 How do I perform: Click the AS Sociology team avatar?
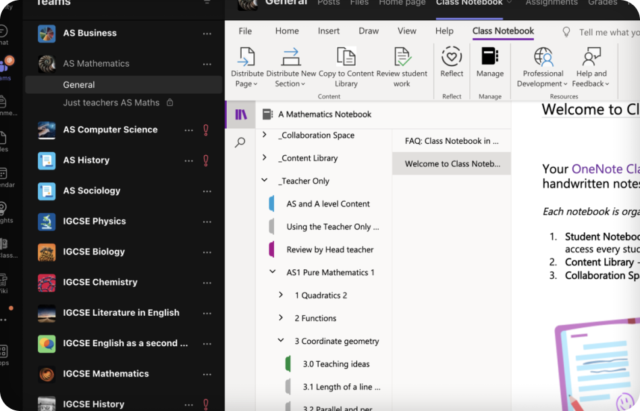pyautogui.click(x=47, y=192)
